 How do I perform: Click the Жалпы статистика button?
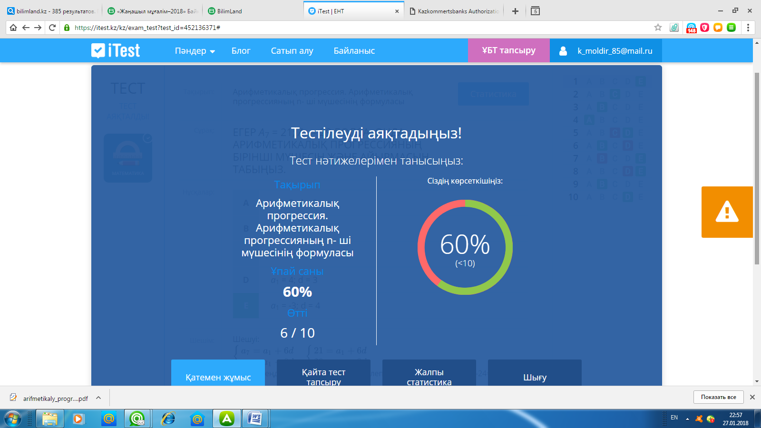(x=429, y=373)
